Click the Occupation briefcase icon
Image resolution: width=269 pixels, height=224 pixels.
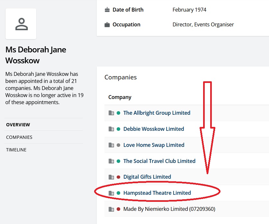(x=107, y=25)
